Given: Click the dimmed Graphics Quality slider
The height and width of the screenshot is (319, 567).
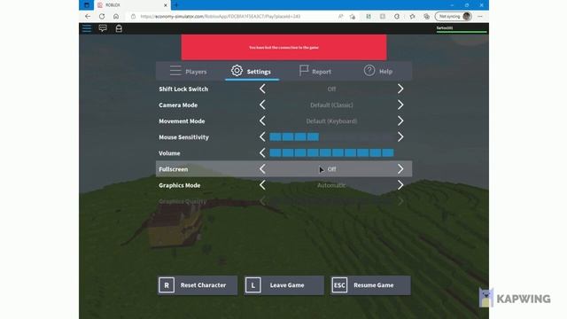Looking at the screenshot, I should pyautogui.click(x=331, y=201).
